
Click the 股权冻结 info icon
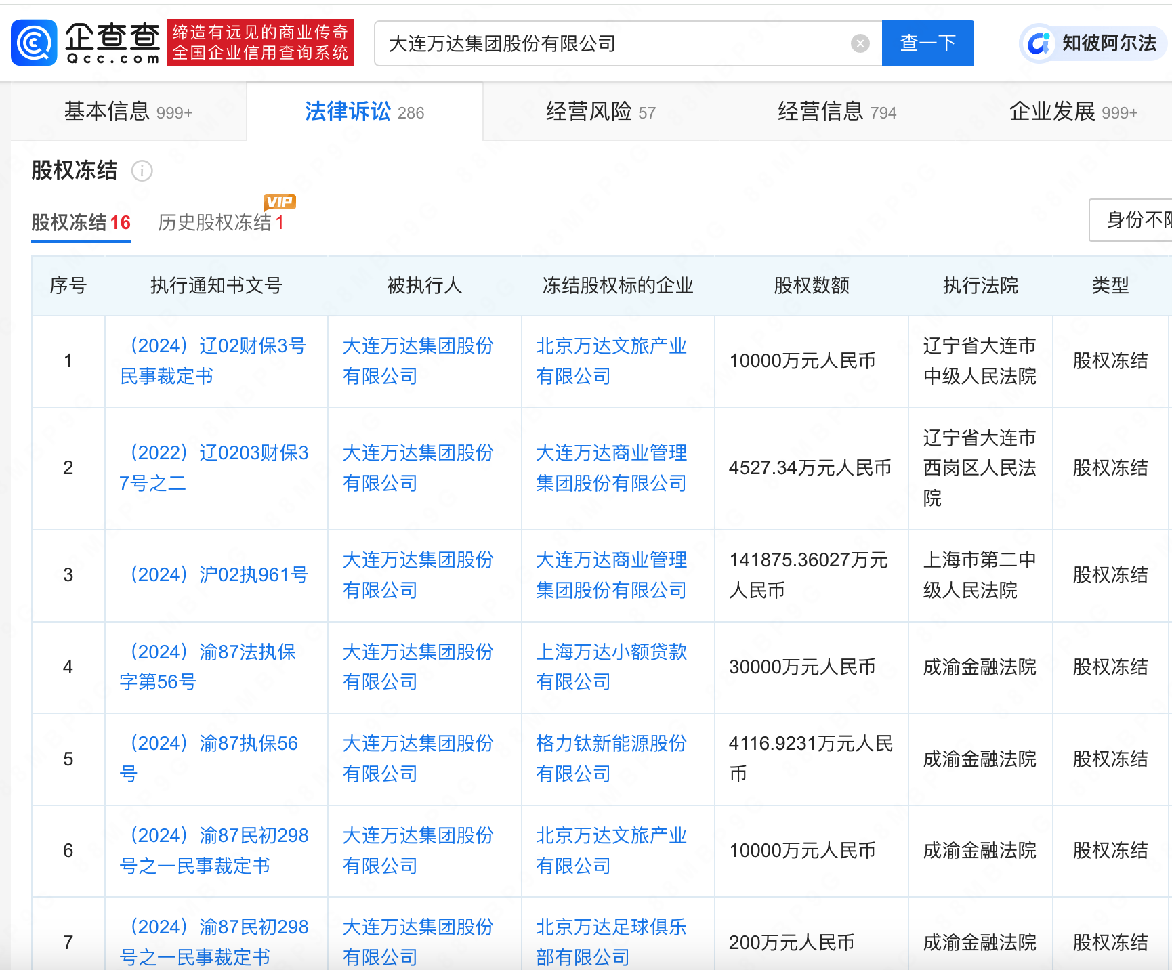pos(142,171)
